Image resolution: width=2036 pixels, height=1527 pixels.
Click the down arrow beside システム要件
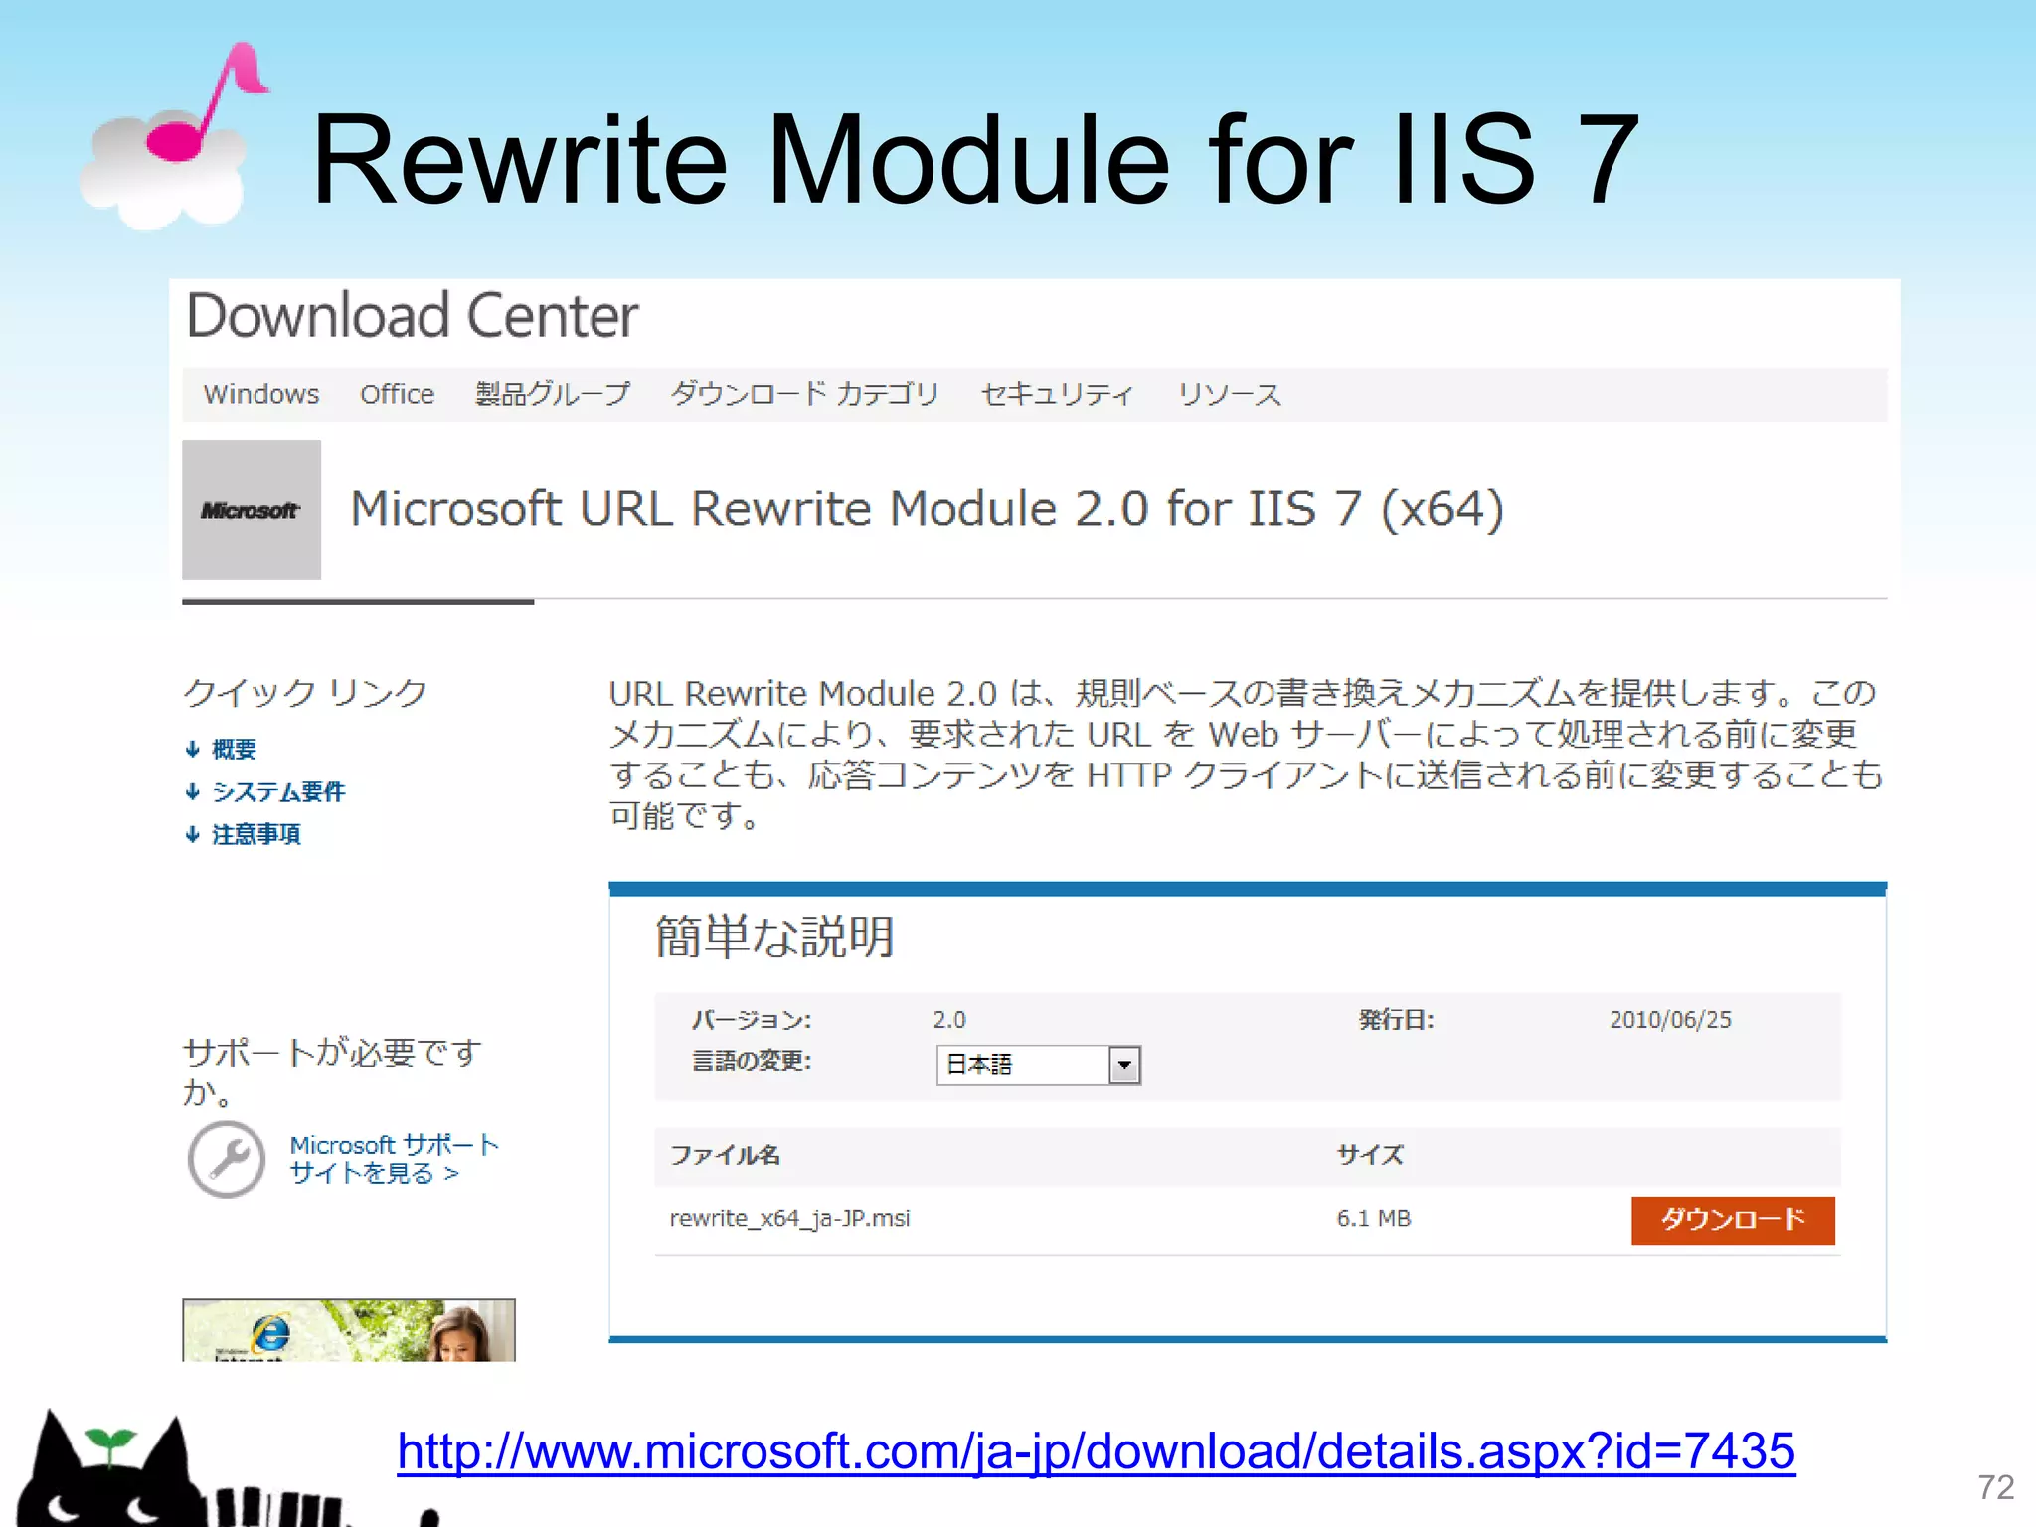(193, 791)
